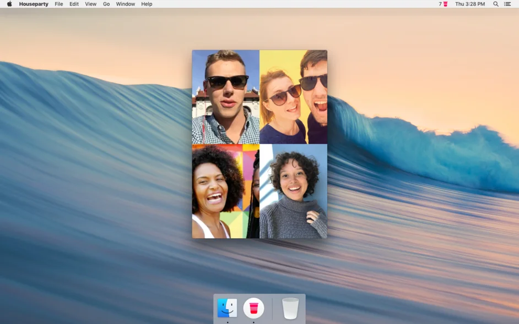The width and height of the screenshot is (519, 324).
Task: Click the participant count next to the cup icon
Action: pyautogui.click(x=439, y=4)
